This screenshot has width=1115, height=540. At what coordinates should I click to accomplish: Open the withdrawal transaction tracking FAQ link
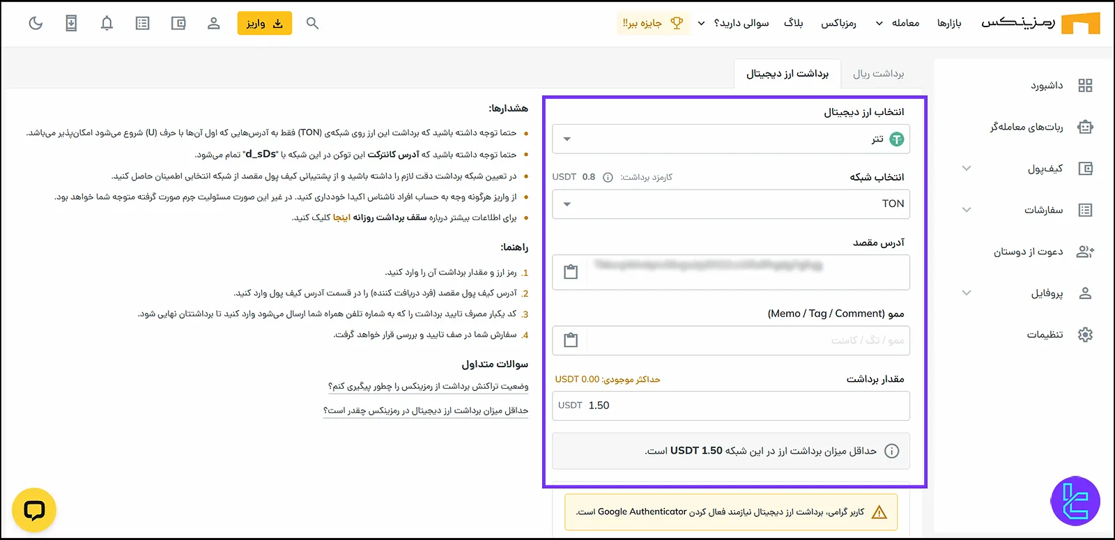(428, 386)
